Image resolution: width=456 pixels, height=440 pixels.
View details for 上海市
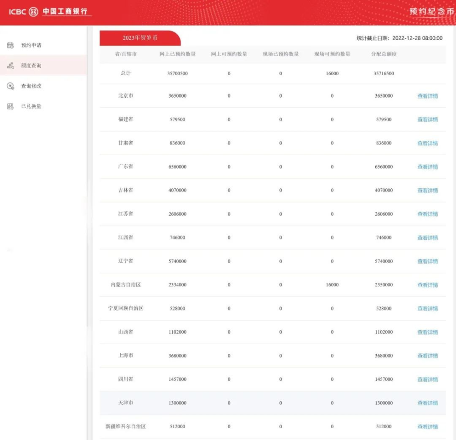(428, 356)
